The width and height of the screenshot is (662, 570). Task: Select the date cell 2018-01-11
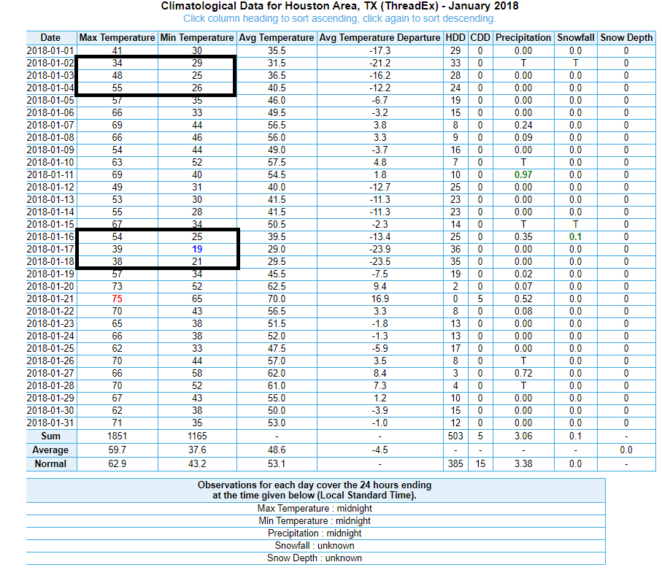click(50, 175)
